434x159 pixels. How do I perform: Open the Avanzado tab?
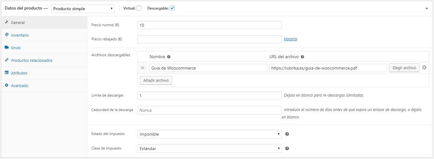(x=45, y=86)
